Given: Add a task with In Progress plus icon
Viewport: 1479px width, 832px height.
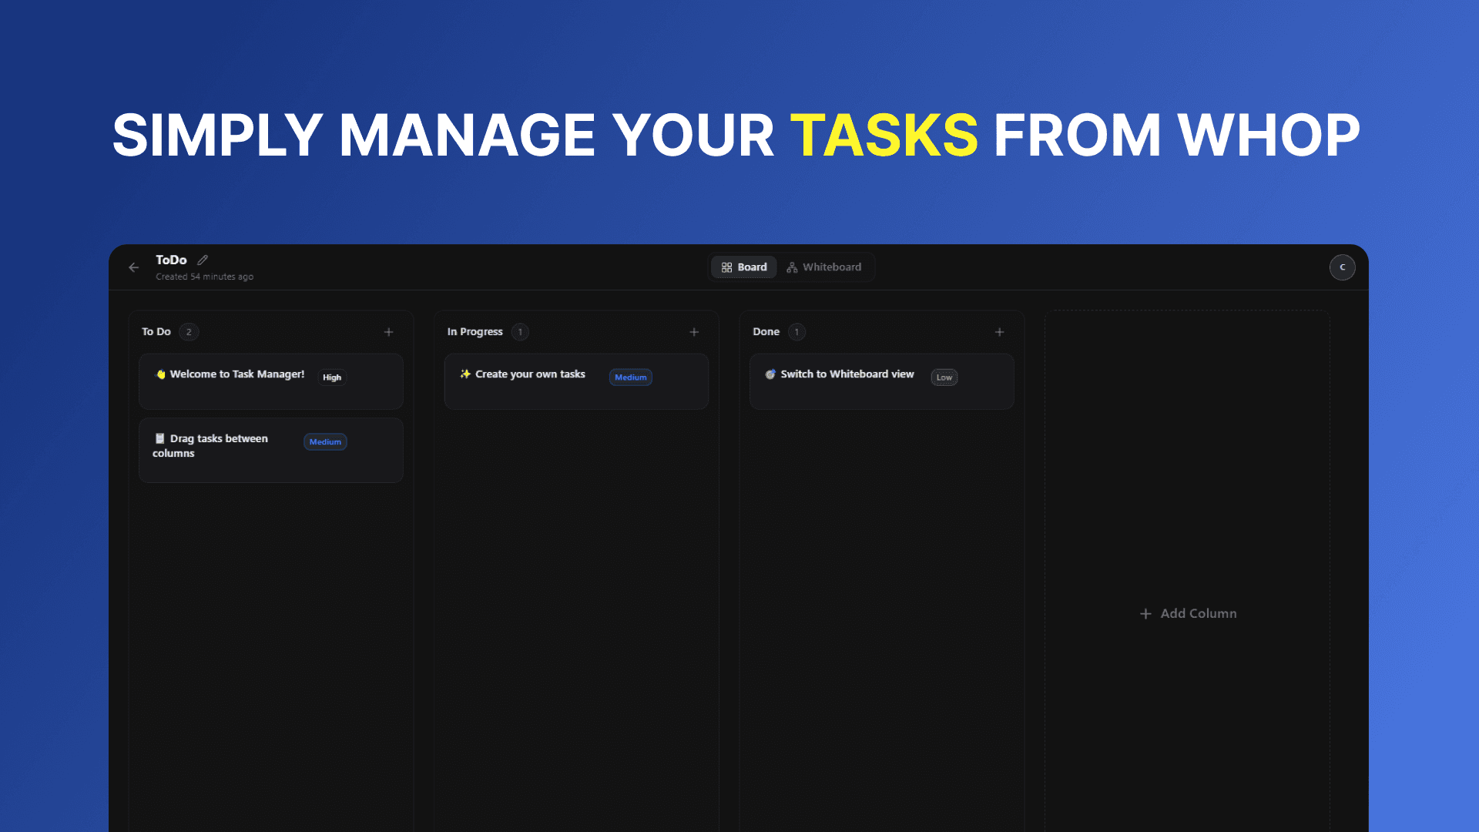Looking at the screenshot, I should coord(694,332).
